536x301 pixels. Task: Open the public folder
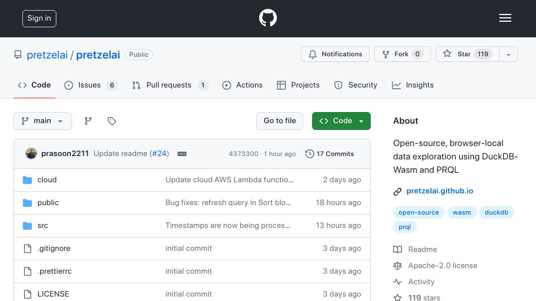click(48, 203)
